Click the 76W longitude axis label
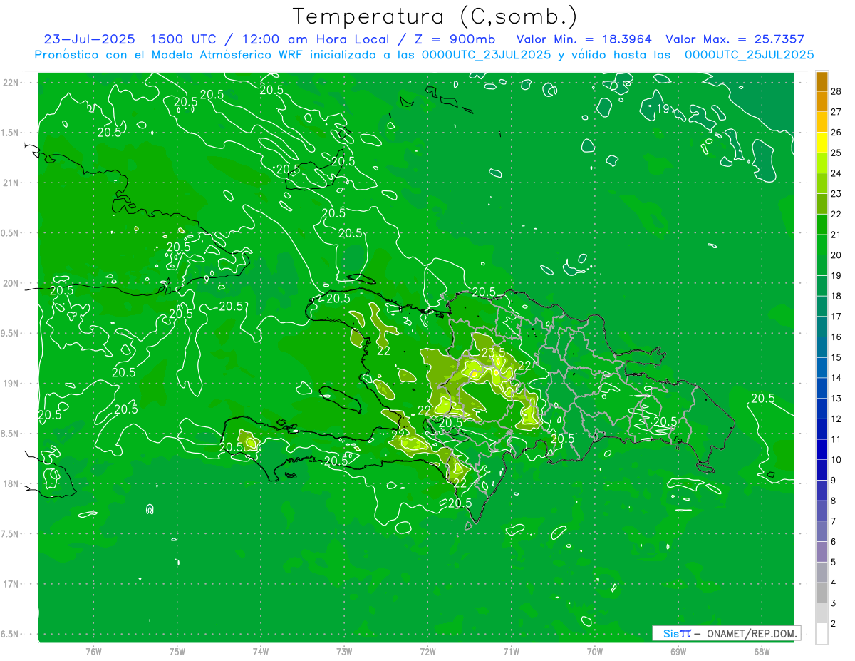855x661 pixels. pyautogui.click(x=93, y=651)
